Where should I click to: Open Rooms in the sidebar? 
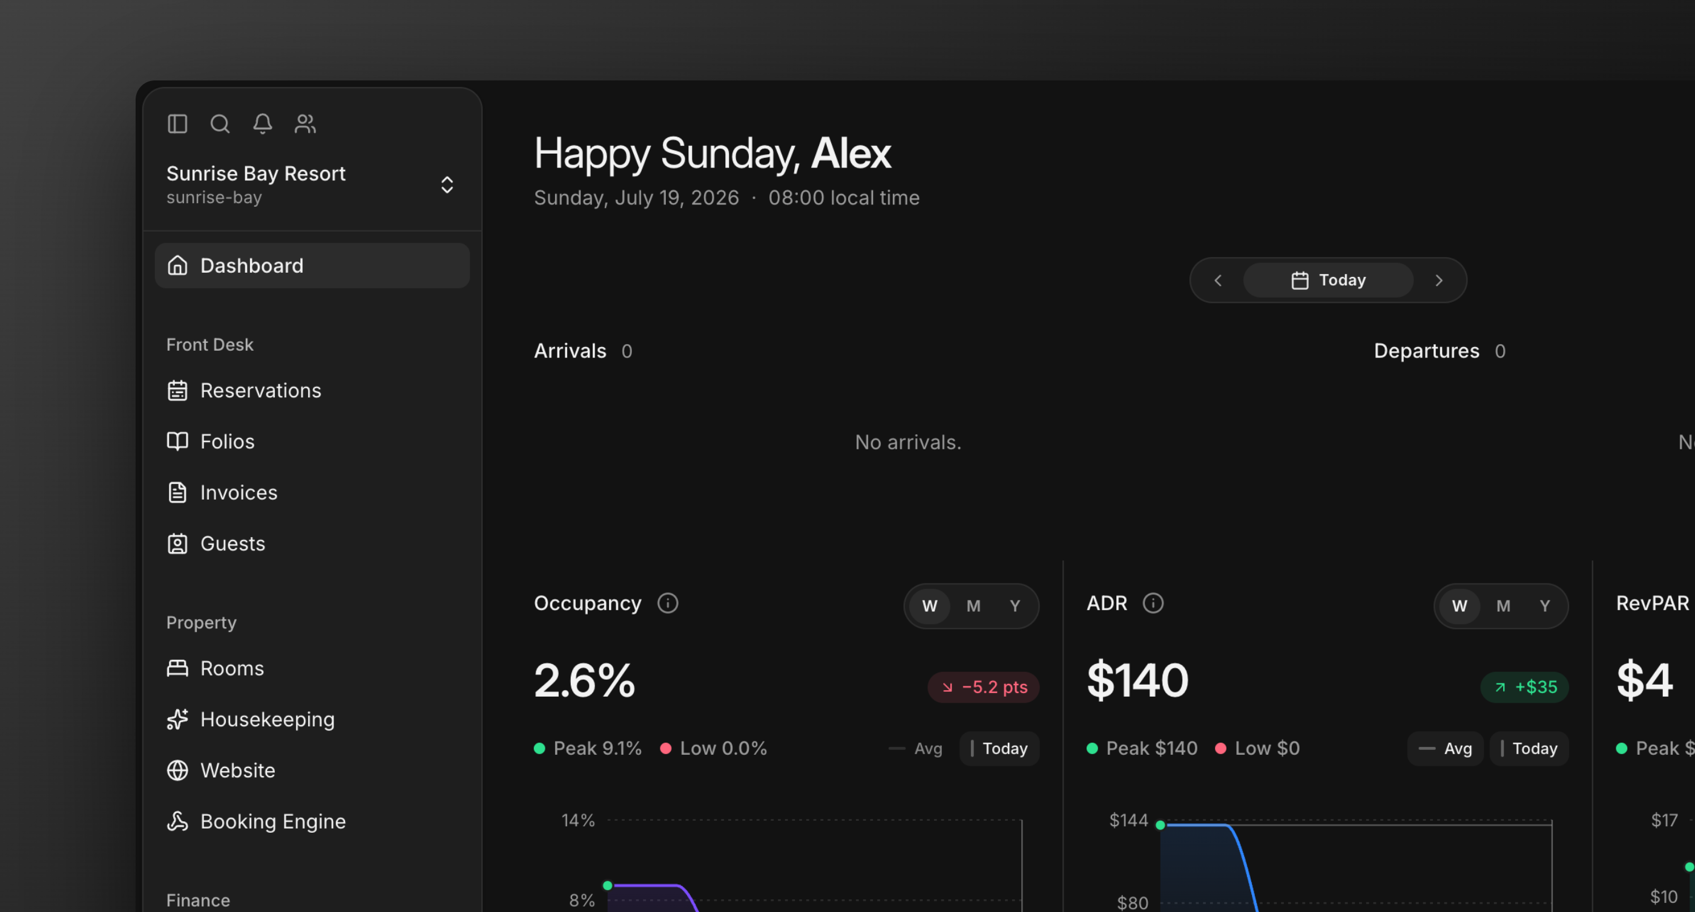click(x=312, y=668)
